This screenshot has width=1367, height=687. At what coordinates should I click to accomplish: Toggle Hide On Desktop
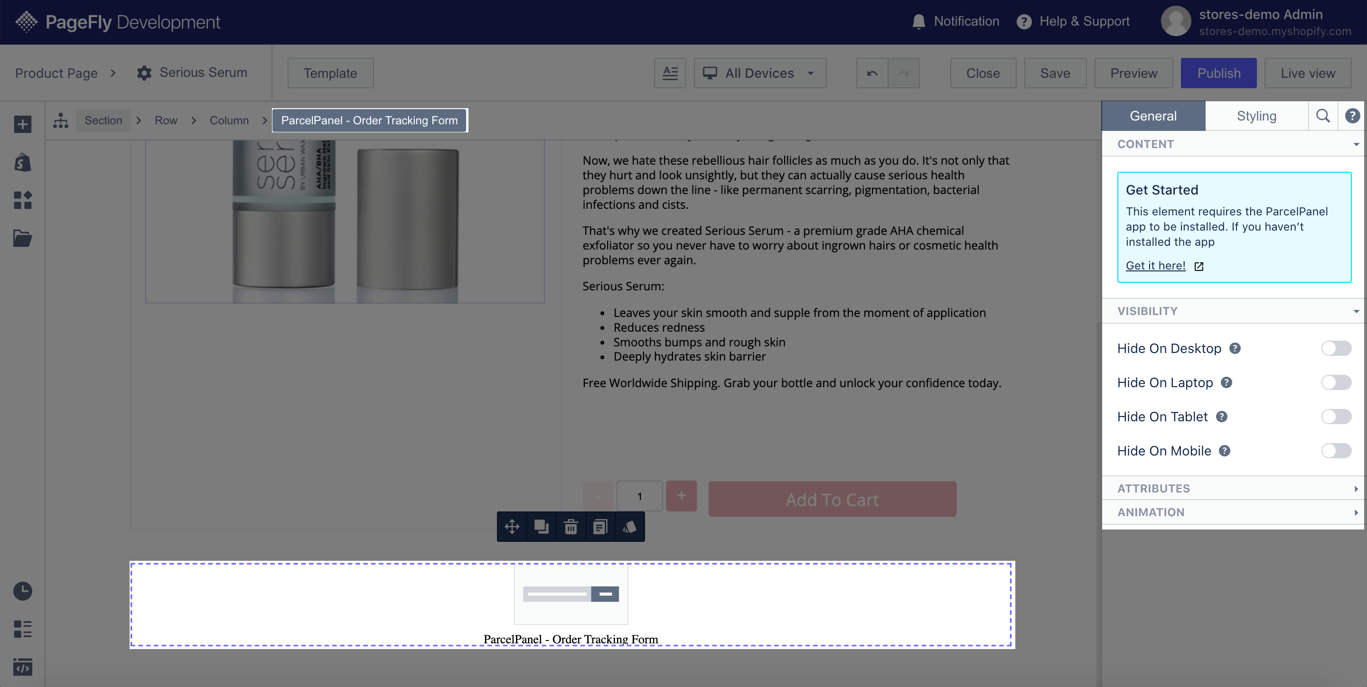click(x=1336, y=349)
